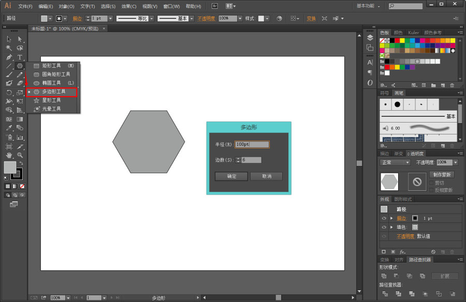Switch to solid Color fill mode button

(8, 186)
